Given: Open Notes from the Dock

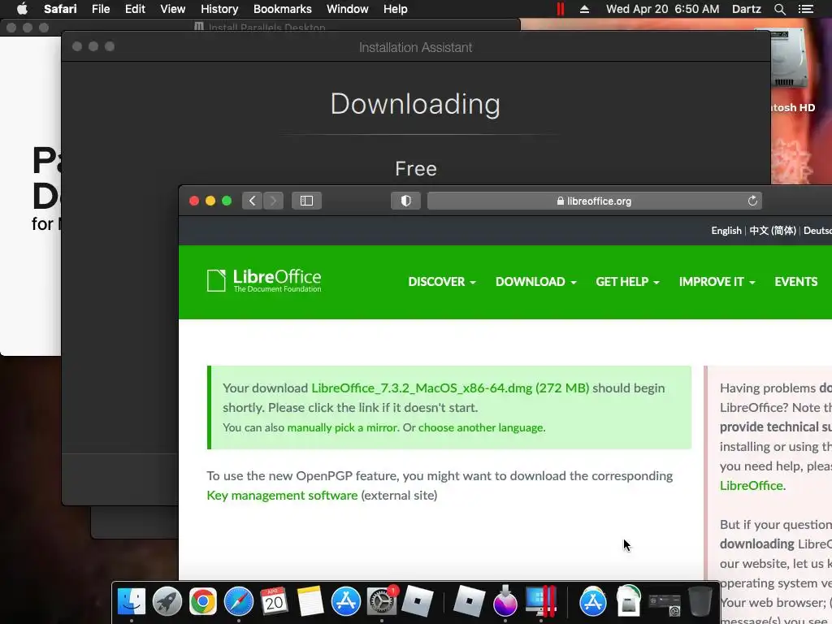Looking at the screenshot, I should (x=310, y=602).
